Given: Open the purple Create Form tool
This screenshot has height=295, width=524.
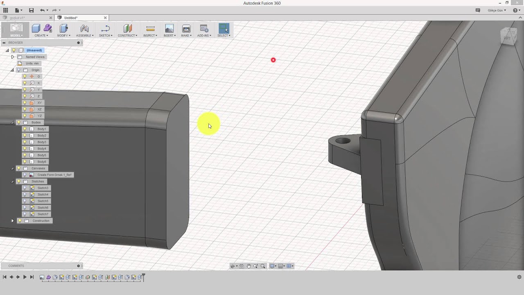Looking at the screenshot, I should click(x=47, y=28).
